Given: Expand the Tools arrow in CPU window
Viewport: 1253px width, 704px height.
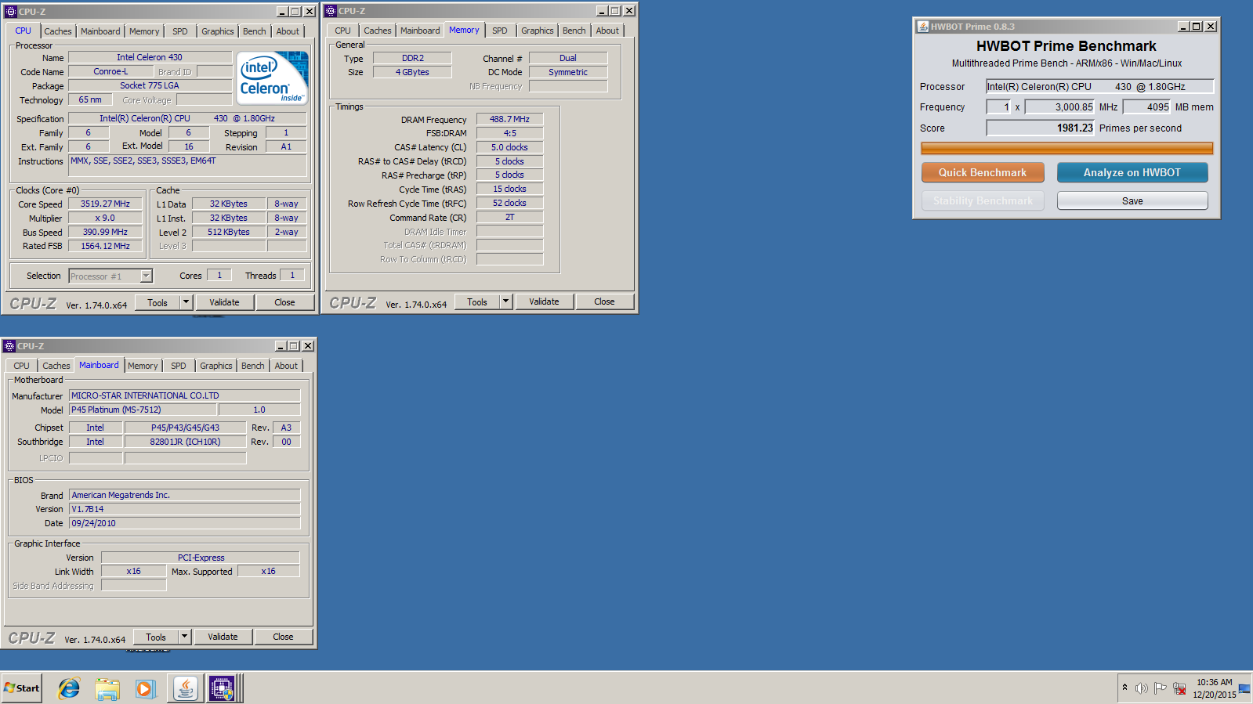Looking at the screenshot, I should coord(186,302).
